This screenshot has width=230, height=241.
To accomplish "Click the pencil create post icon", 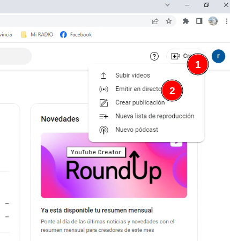I will click(103, 103).
